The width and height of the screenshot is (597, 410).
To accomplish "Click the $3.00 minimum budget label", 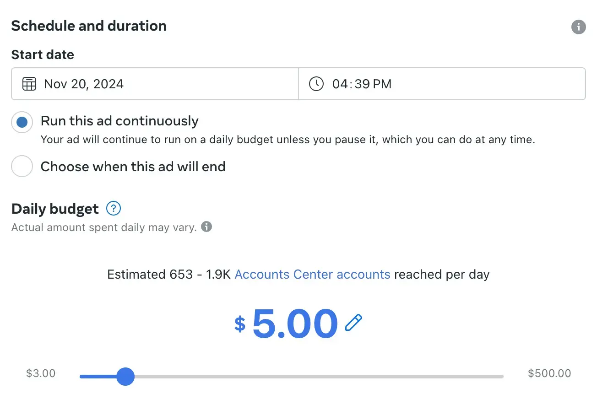I will [41, 373].
